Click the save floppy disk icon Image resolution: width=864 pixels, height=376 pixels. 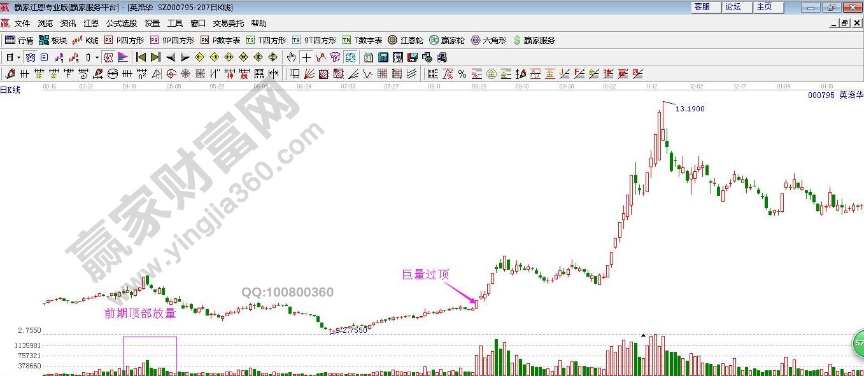[x=412, y=57]
